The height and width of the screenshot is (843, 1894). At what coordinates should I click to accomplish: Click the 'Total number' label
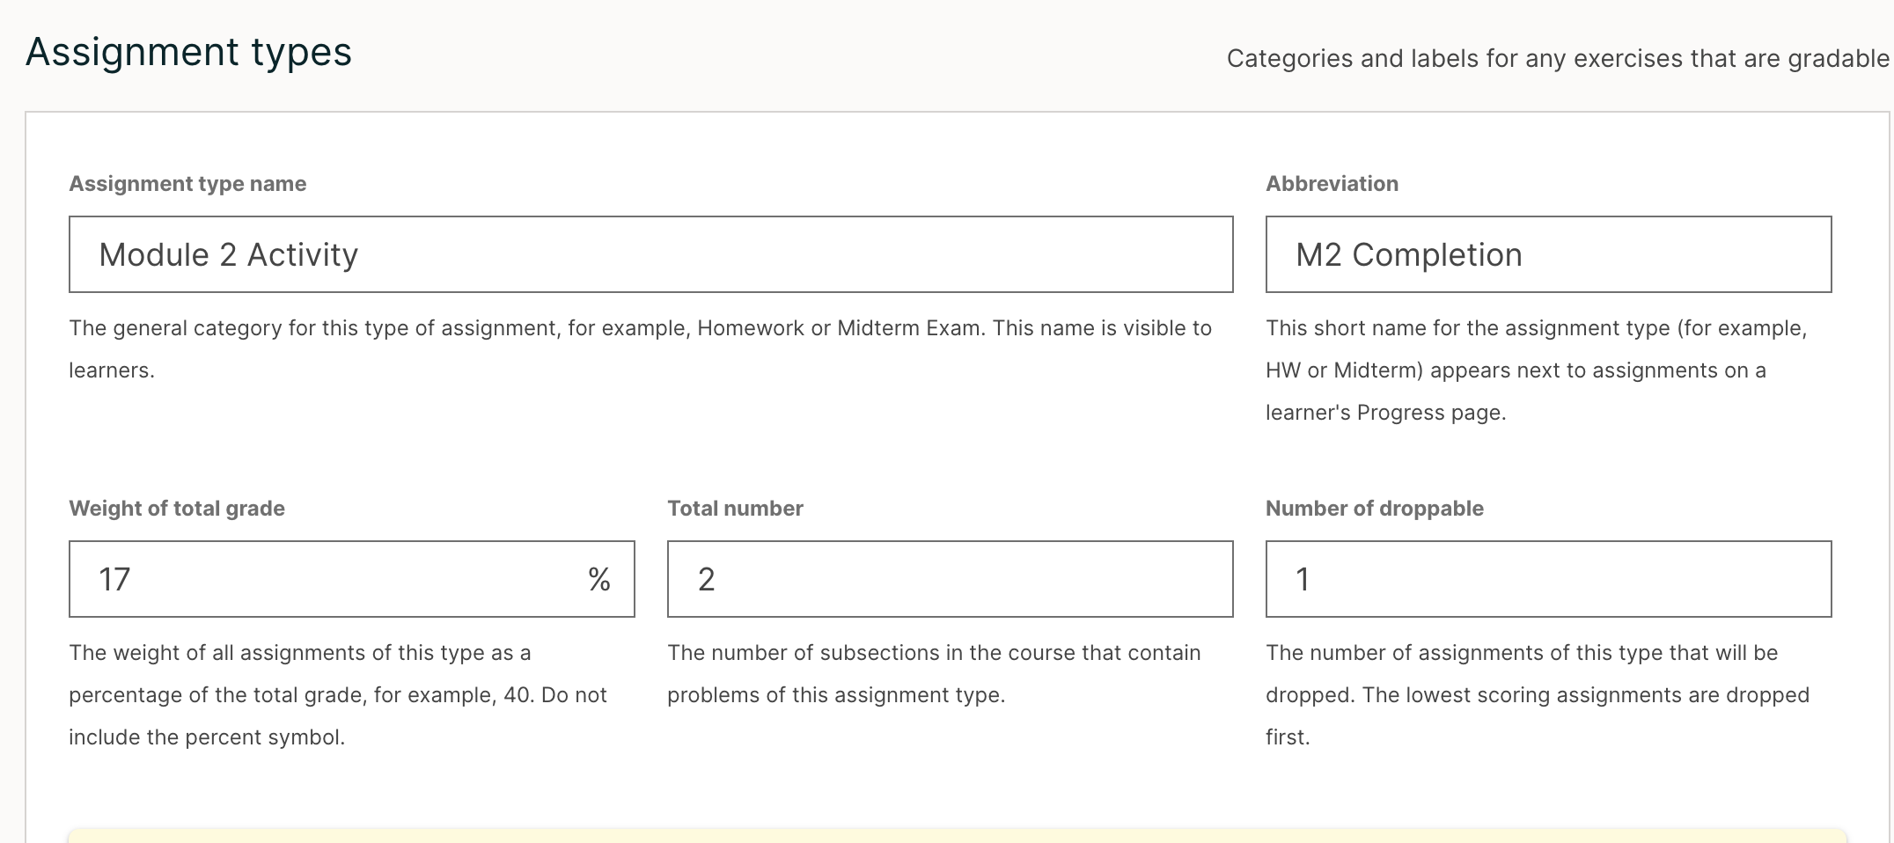(x=735, y=509)
